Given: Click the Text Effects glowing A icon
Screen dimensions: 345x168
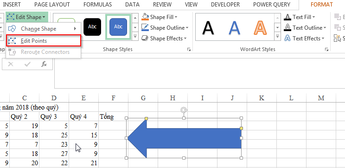Looking at the screenshot, I should (287, 39).
